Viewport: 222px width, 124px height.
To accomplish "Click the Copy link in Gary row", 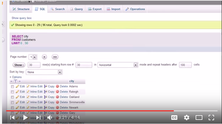I will pyautogui.click(x=51, y=113).
